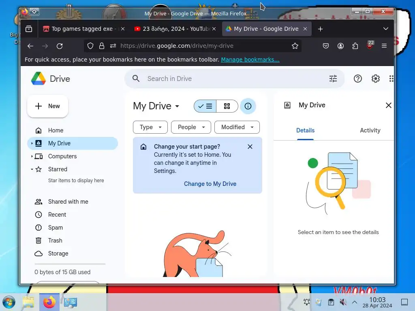The width and height of the screenshot is (415, 311).
Task: Switch to the YouTube browser tab
Action: [x=175, y=29]
